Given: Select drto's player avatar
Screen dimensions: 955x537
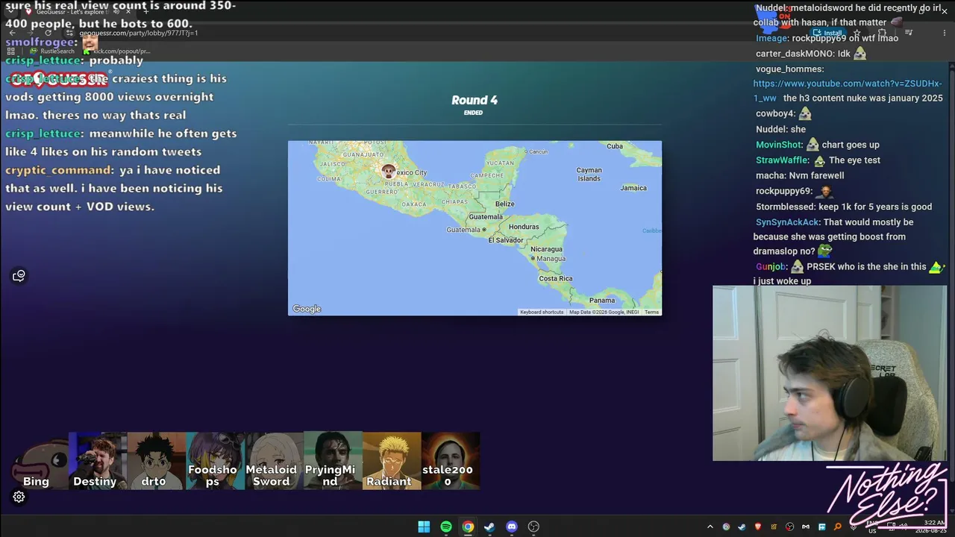Looking at the screenshot, I should point(157,461).
